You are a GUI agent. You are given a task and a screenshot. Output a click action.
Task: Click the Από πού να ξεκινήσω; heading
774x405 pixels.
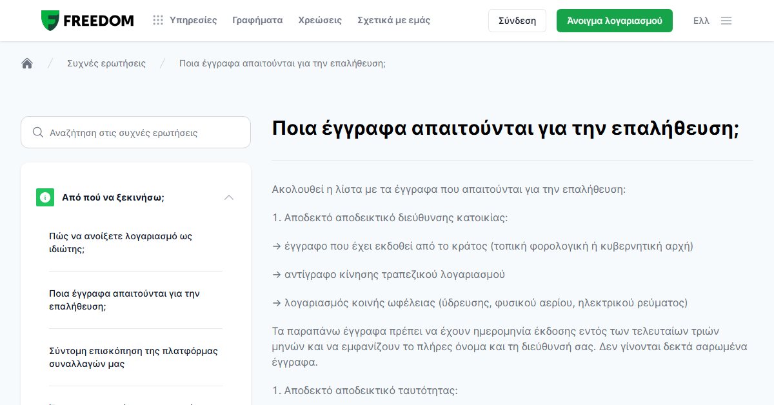(114, 197)
